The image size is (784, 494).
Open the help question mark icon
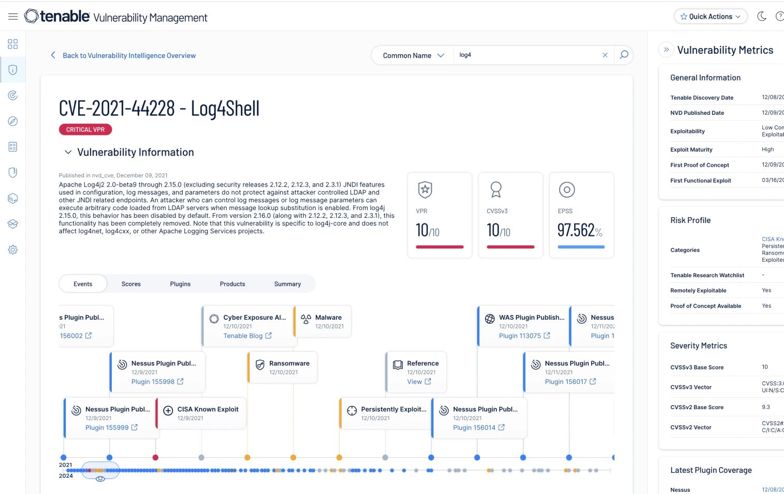[x=780, y=16]
